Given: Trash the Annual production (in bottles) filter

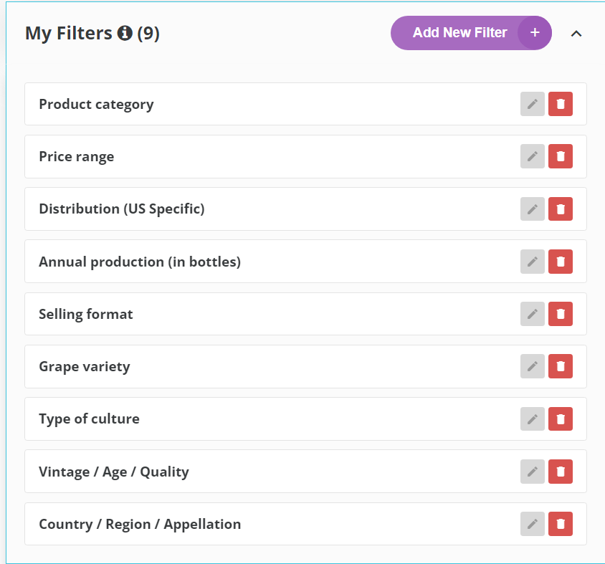Looking at the screenshot, I should pyautogui.click(x=561, y=262).
